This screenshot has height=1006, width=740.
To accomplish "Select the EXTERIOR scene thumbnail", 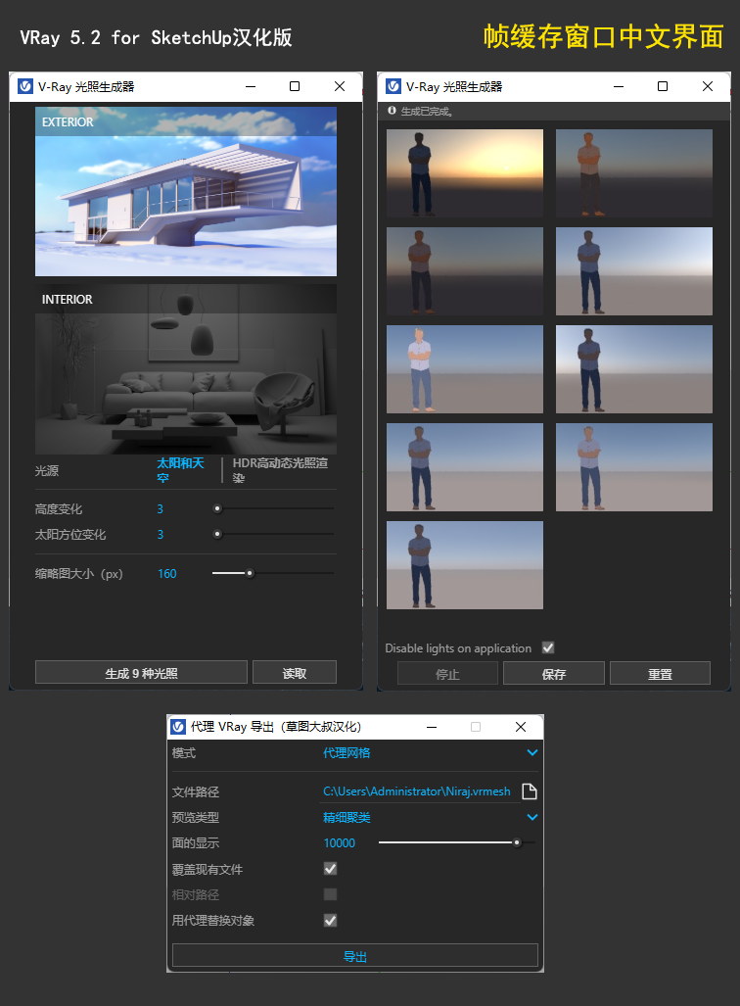I will tap(186, 191).
